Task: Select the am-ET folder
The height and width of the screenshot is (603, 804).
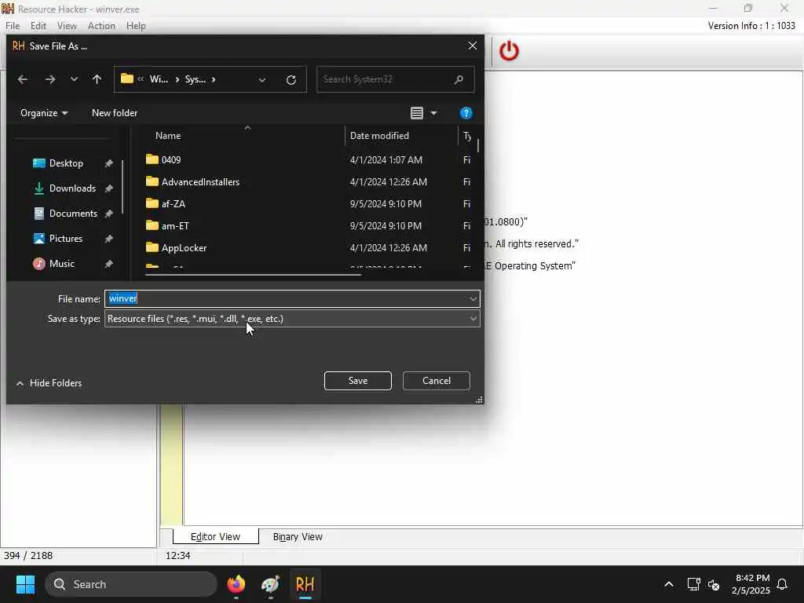Action: (175, 226)
